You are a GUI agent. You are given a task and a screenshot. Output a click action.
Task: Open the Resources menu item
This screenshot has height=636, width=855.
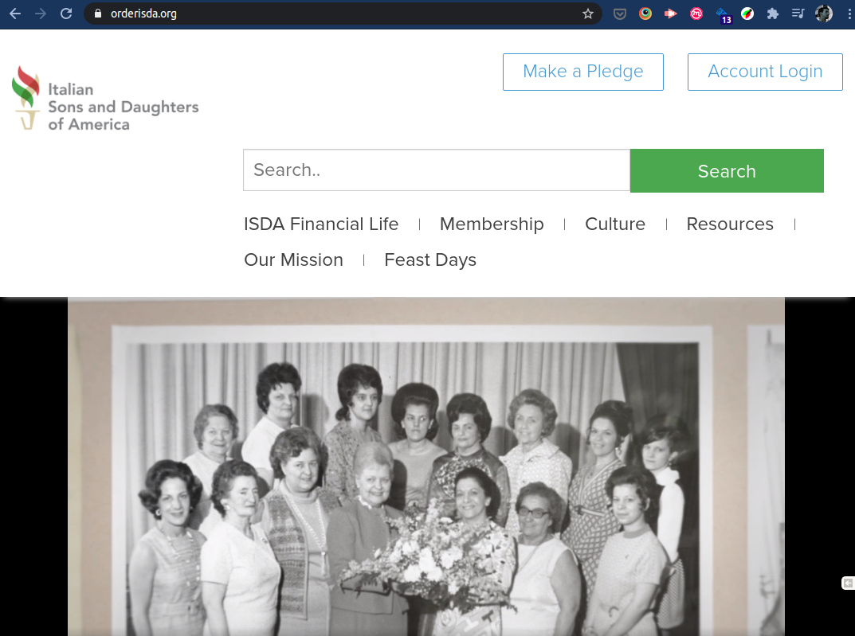[730, 224]
